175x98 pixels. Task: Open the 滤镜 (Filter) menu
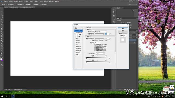36,2
